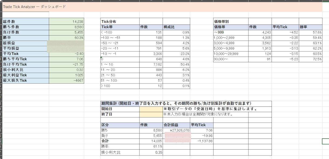Select the 最大利益Tick value 1025
The image size is (329, 159).
67,75
